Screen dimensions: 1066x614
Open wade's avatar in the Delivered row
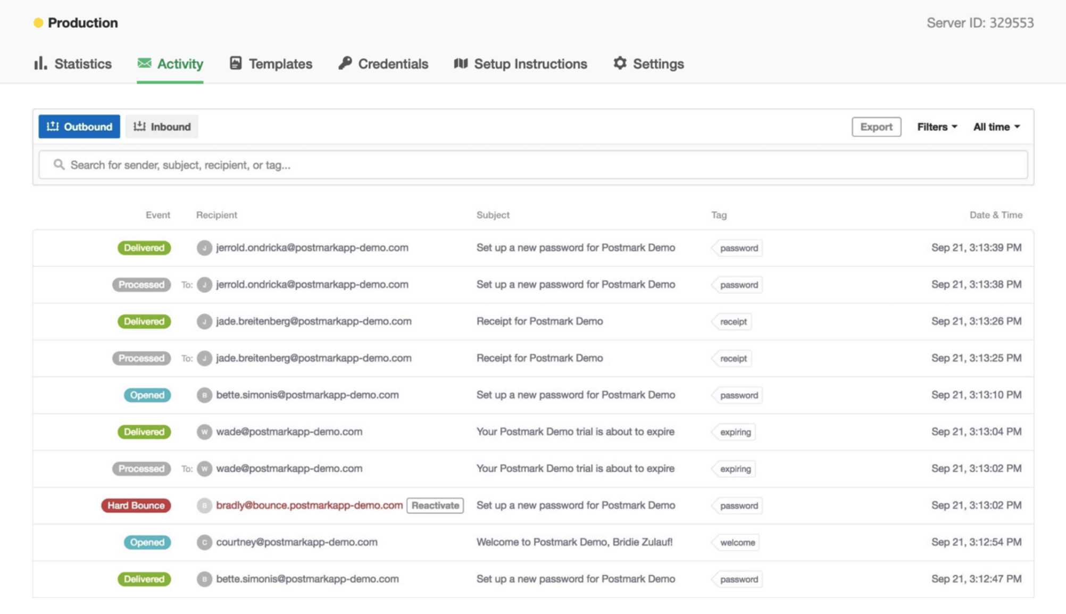point(204,432)
